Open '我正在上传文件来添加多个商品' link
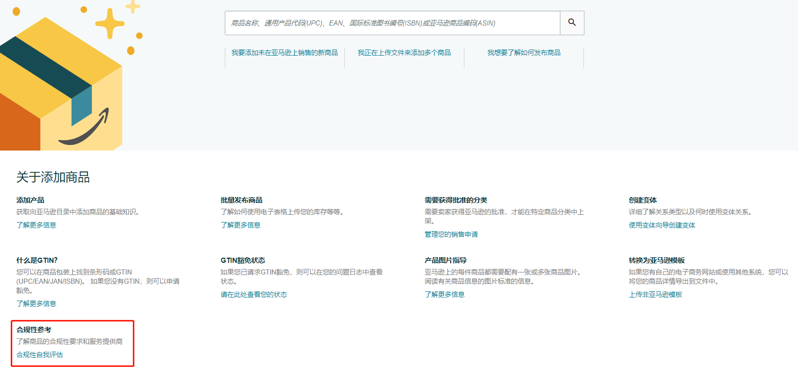This screenshot has height=372, width=798. tap(404, 53)
